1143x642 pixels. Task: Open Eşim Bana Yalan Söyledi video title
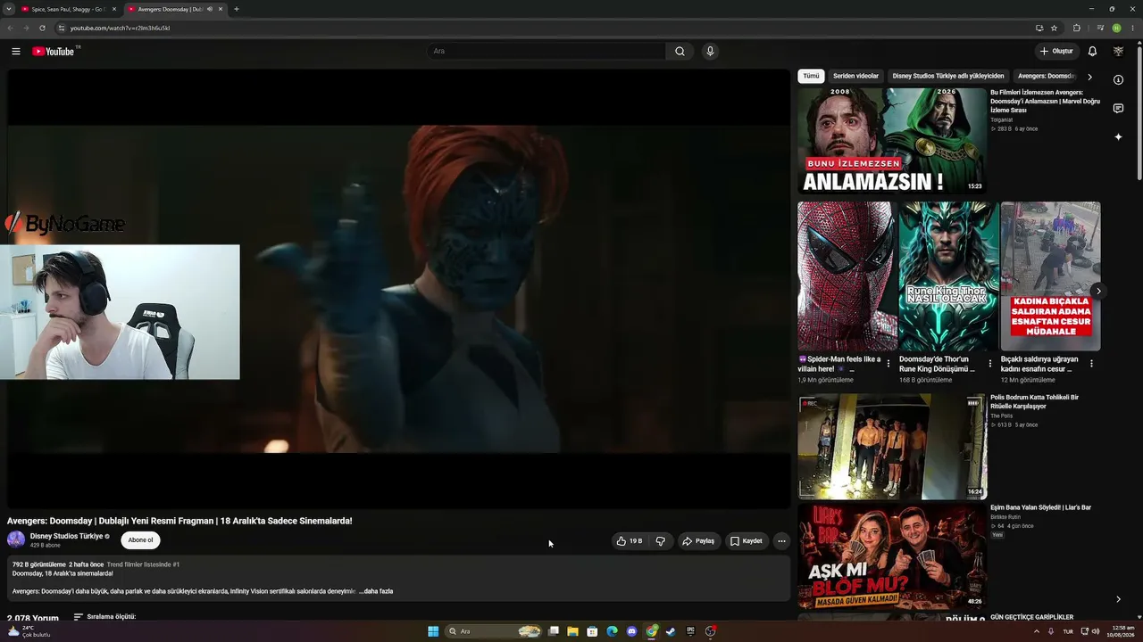[x=1040, y=507]
